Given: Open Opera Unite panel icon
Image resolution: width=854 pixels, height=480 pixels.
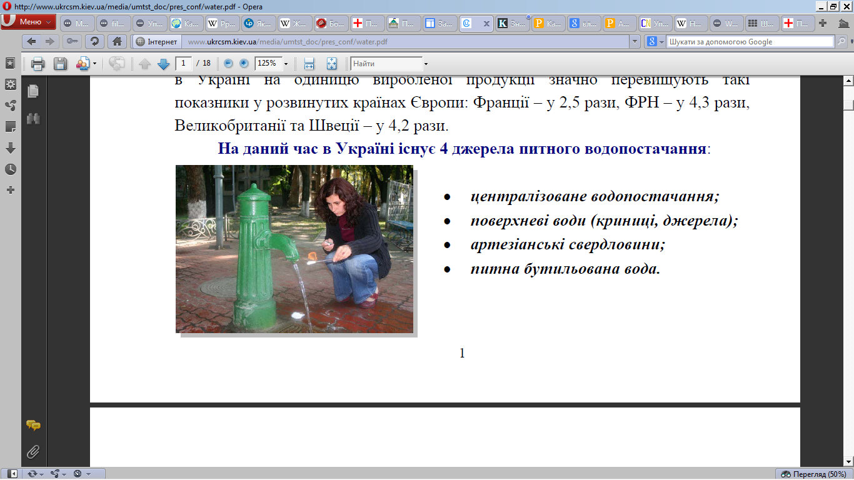Looking at the screenshot, I should click(x=10, y=105).
